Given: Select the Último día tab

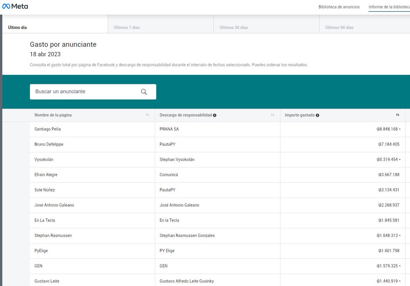Looking at the screenshot, I should tap(55, 24).
